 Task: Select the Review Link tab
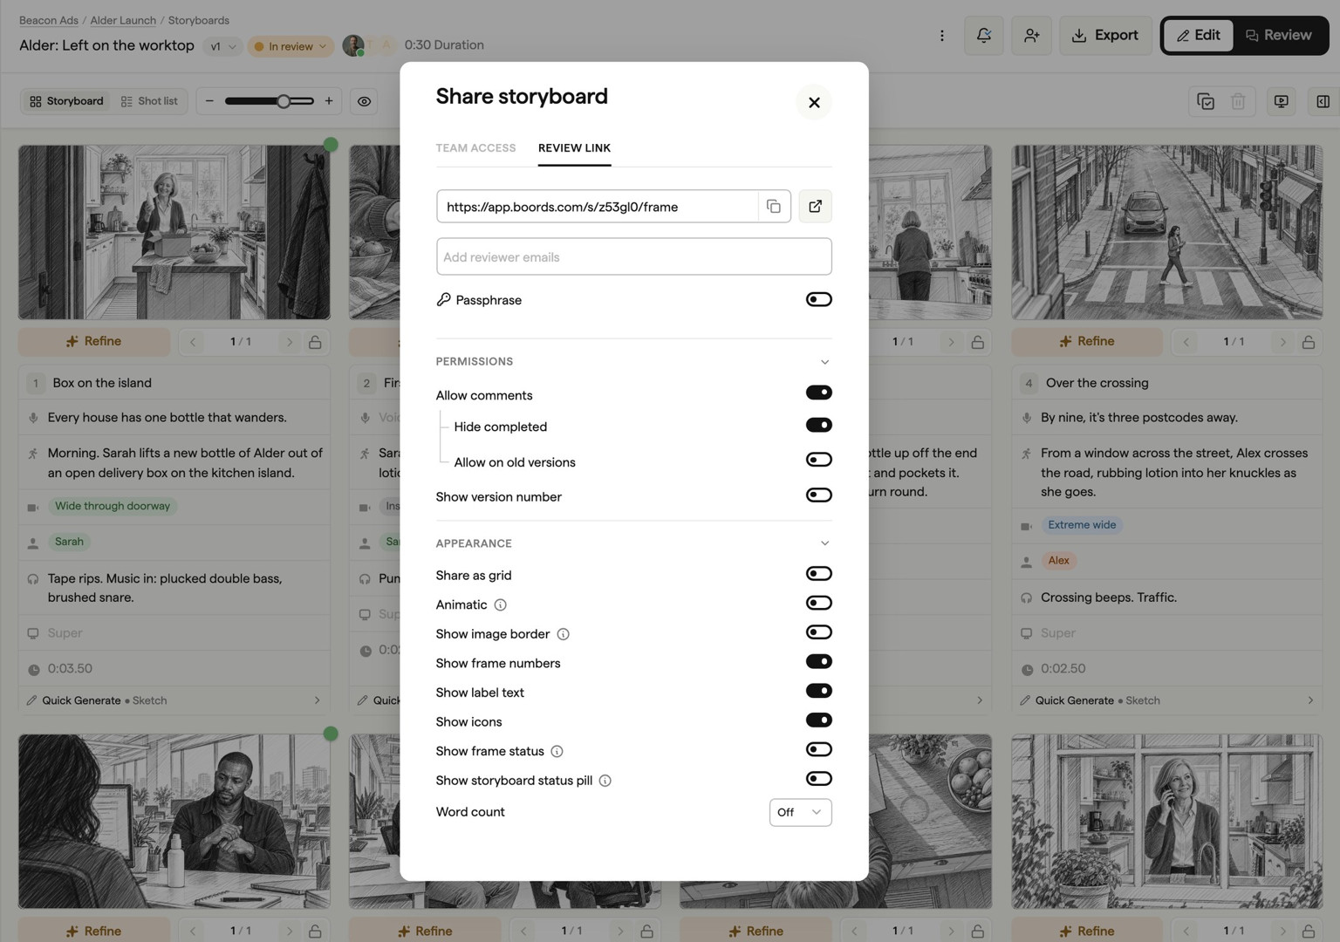pos(574,148)
